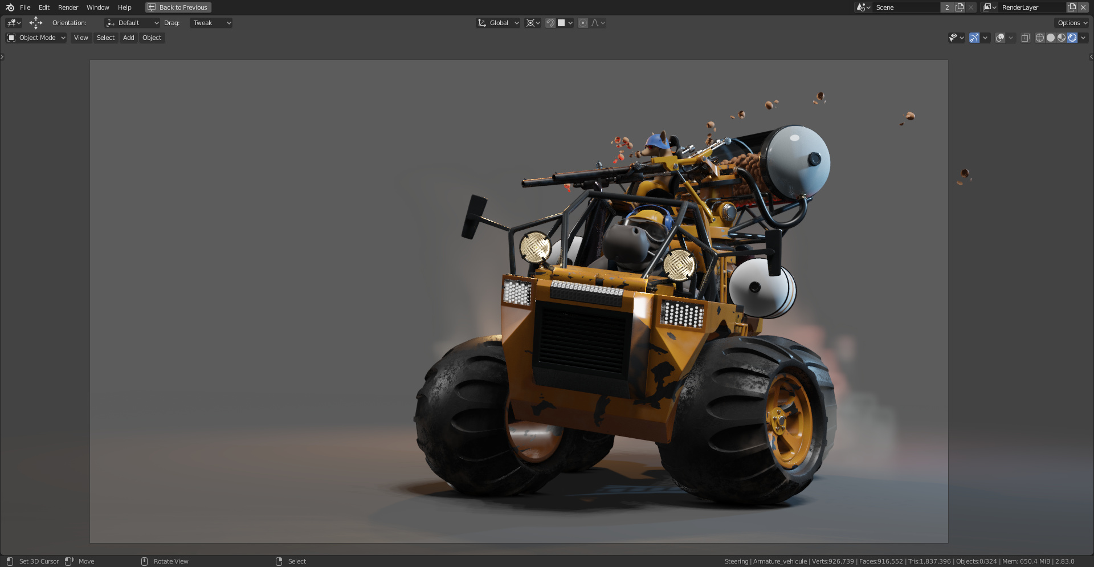This screenshot has width=1094, height=567.
Task: Click the RenderLayer name field
Action: [1032, 7]
